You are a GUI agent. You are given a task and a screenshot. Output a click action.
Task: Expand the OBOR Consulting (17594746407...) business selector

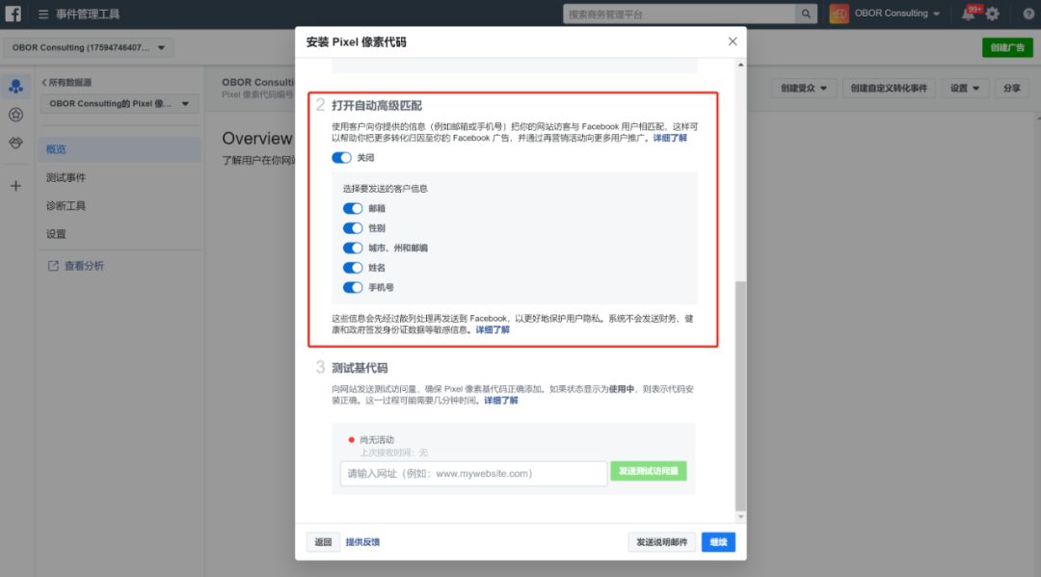click(x=89, y=48)
